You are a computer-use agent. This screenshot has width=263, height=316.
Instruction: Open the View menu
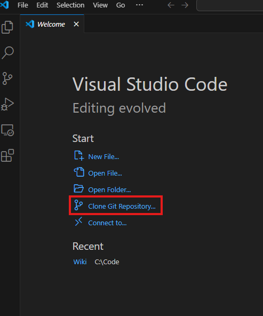(x=100, y=5)
